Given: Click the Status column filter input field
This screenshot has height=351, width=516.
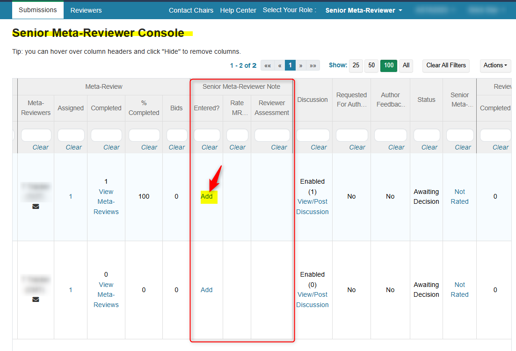Looking at the screenshot, I should pyautogui.click(x=427, y=136).
